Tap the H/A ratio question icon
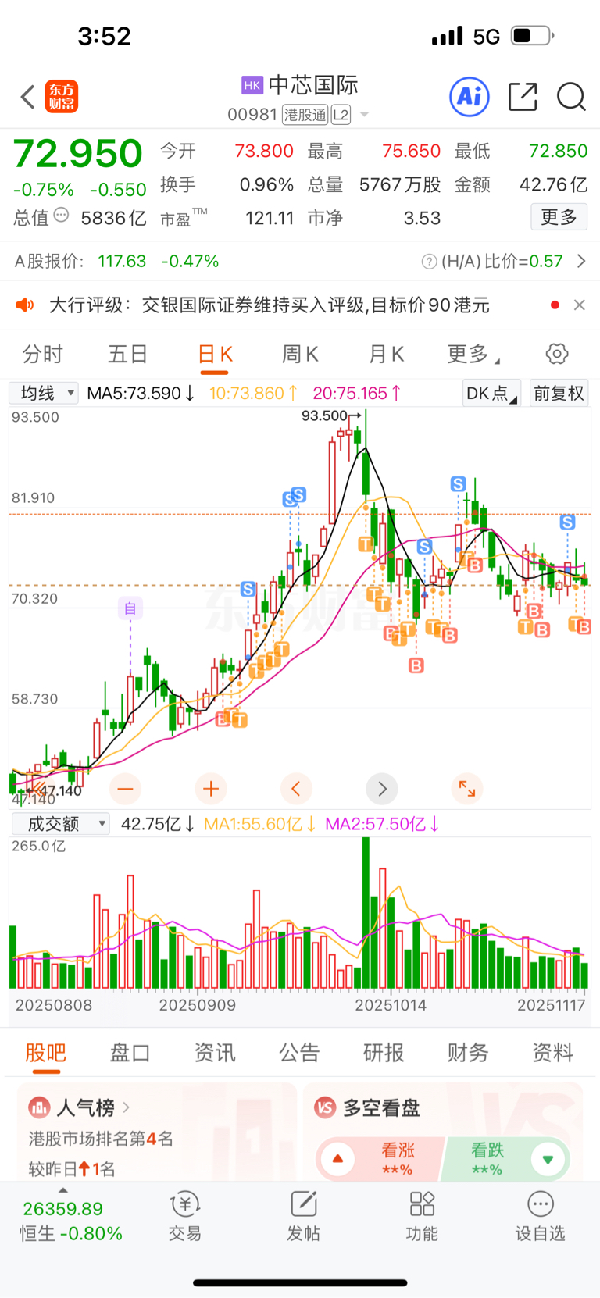 tap(429, 262)
